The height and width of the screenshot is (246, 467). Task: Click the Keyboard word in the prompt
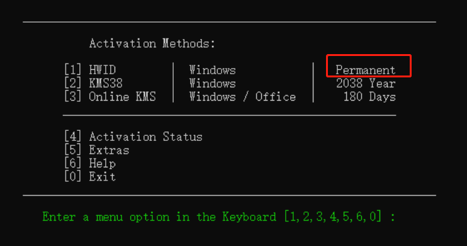click(x=249, y=216)
